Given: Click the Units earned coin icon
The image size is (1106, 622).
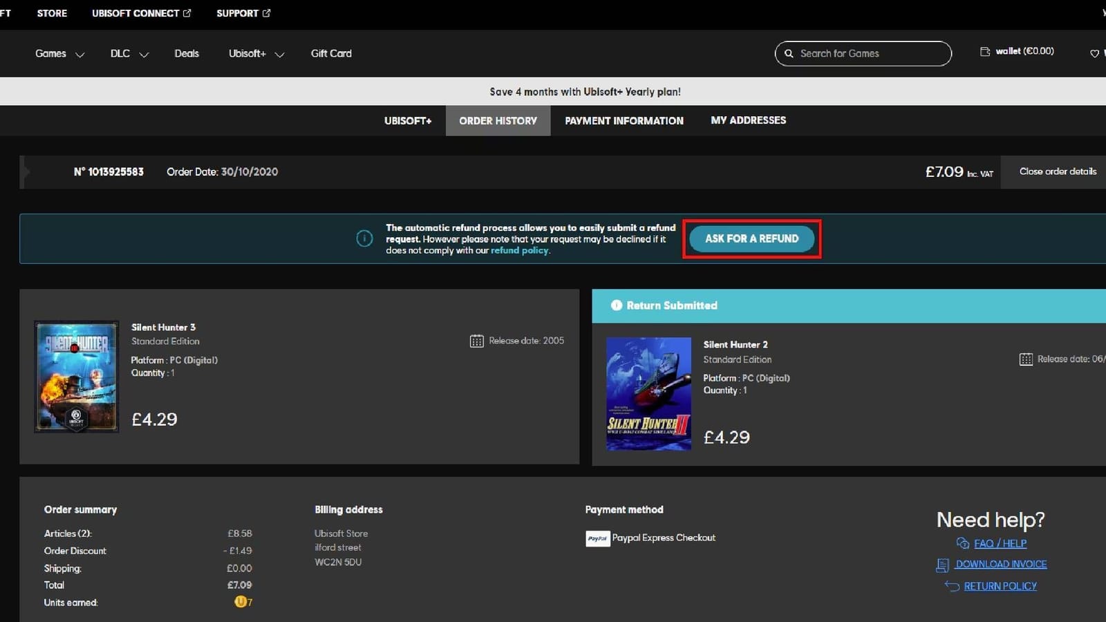Looking at the screenshot, I should coord(241,602).
